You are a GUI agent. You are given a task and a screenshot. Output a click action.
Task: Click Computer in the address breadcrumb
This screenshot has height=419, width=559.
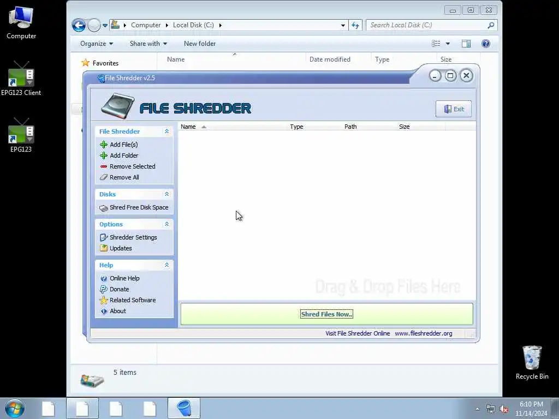(x=146, y=25)
